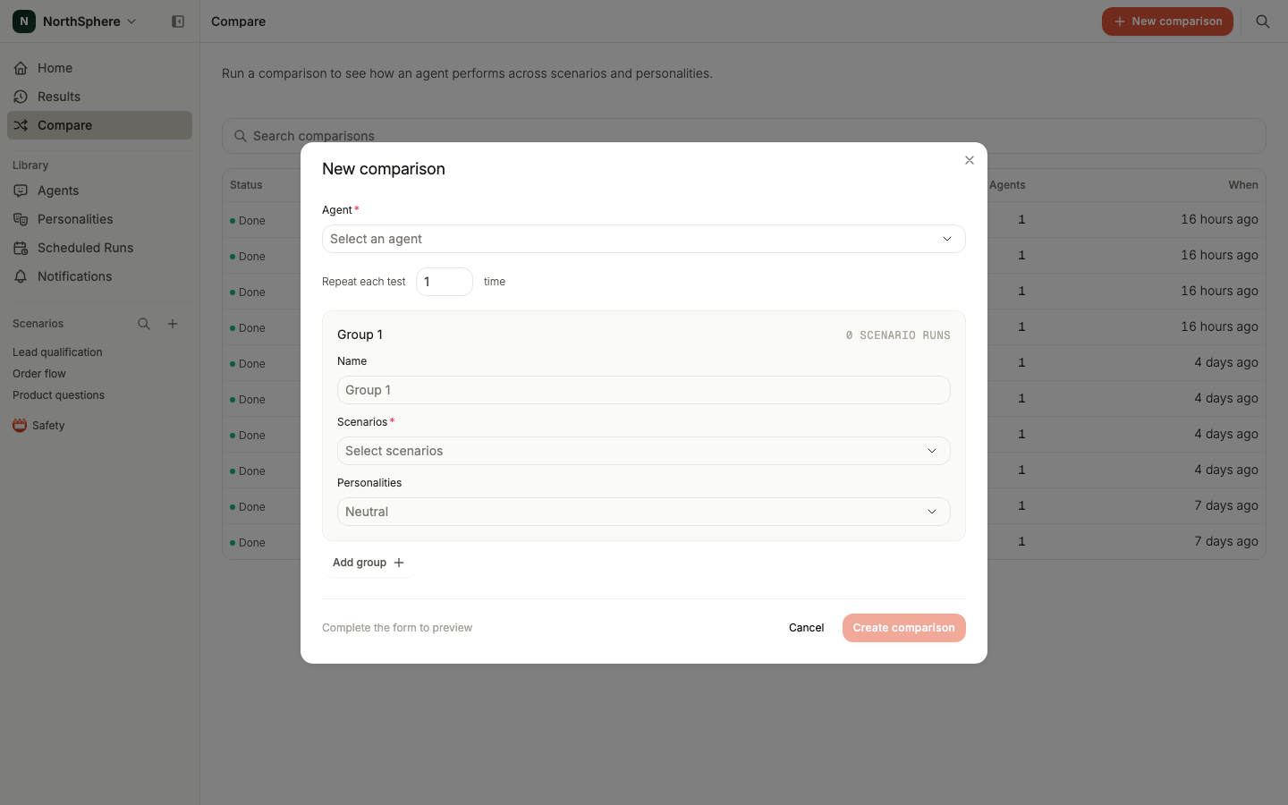The width and height of the screenshot is (1288, 805).
Task: Click the Compare shuffle icon
Action: (21, 125)
